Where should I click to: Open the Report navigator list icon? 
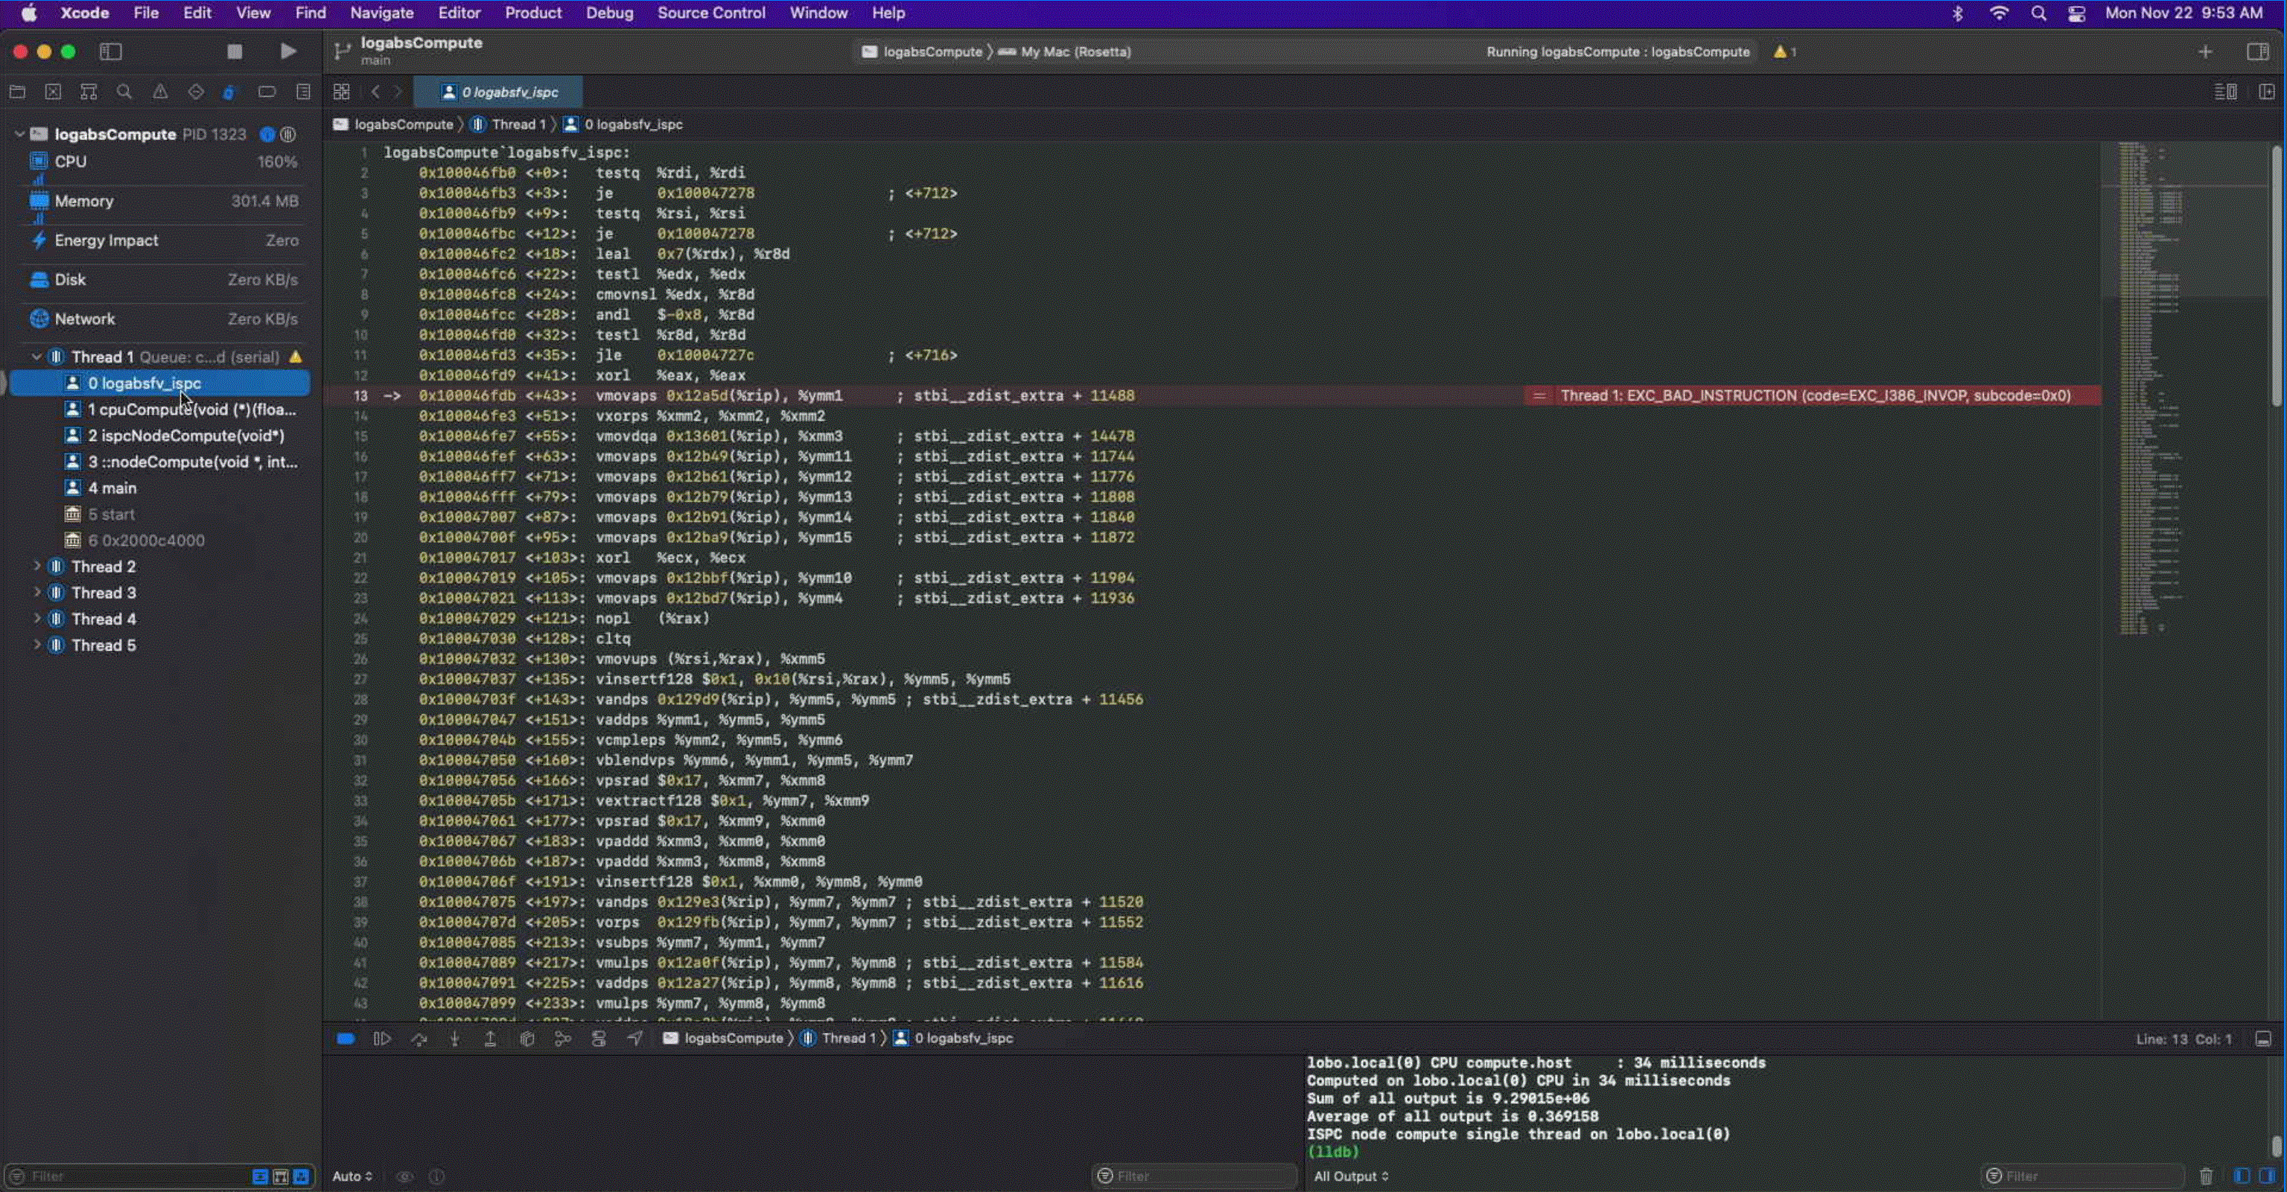[303, 92]
